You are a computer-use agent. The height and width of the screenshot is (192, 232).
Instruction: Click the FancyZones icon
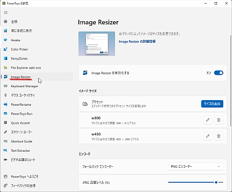pos(6,58)
